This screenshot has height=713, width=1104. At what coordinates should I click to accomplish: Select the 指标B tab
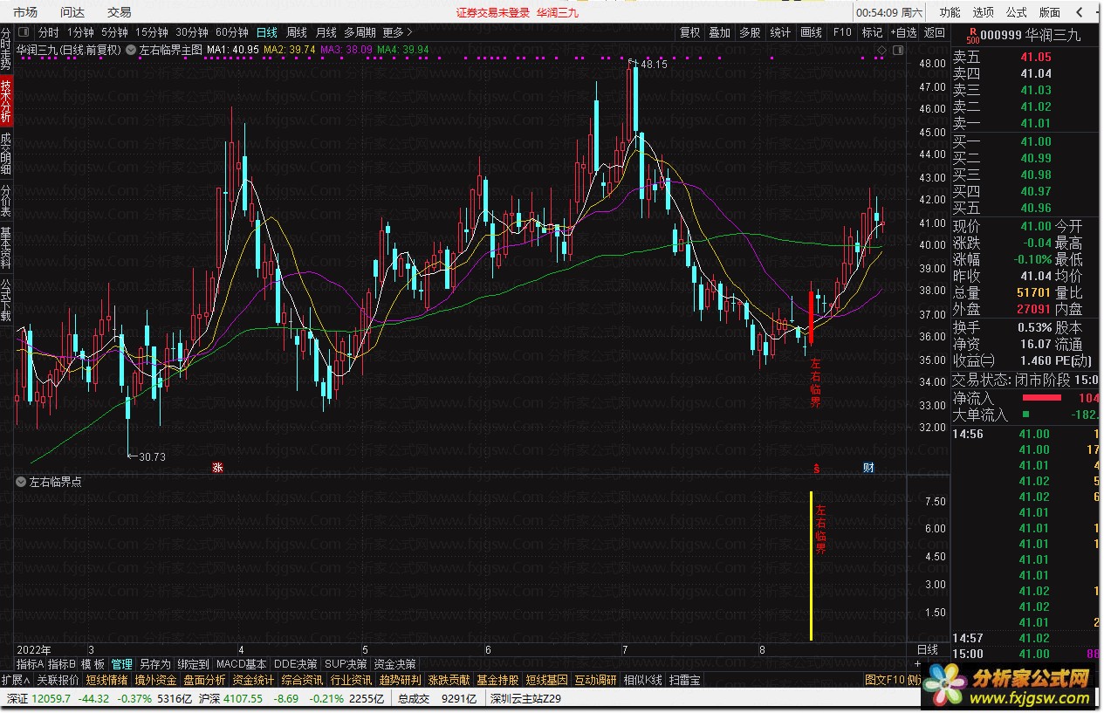(63, 664)
